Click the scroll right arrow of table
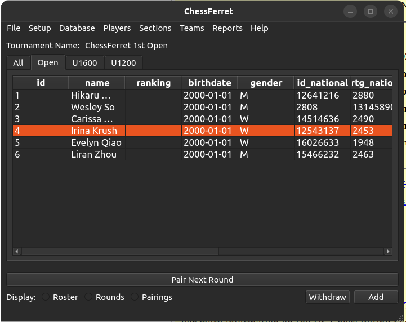 point(388,251)
